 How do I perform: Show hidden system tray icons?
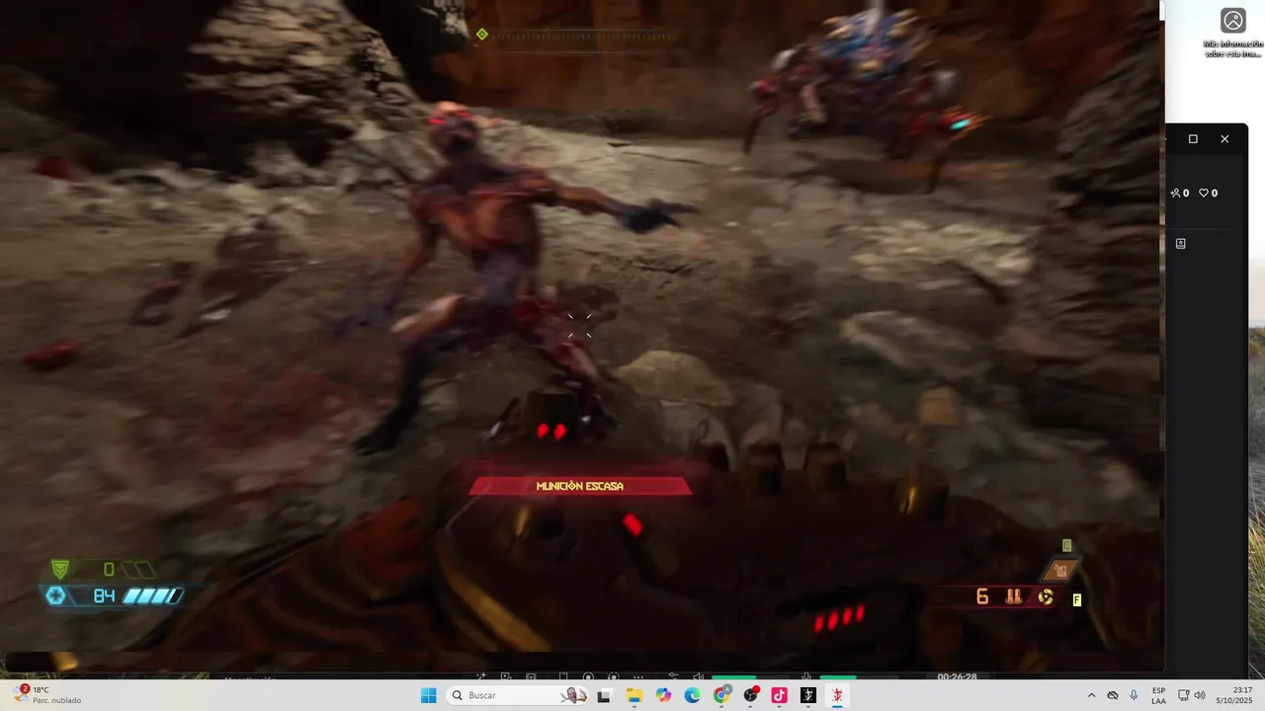point(1091,695)
